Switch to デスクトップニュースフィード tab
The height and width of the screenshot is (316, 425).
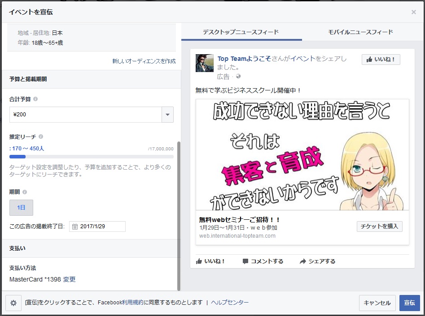(241, 32)
